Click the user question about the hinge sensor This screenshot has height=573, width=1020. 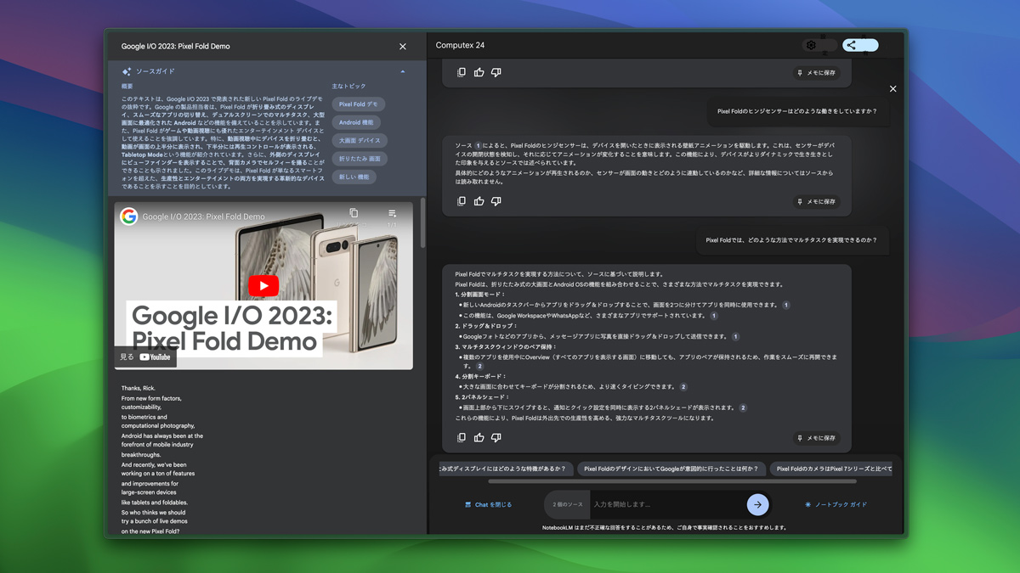(797, 111)
